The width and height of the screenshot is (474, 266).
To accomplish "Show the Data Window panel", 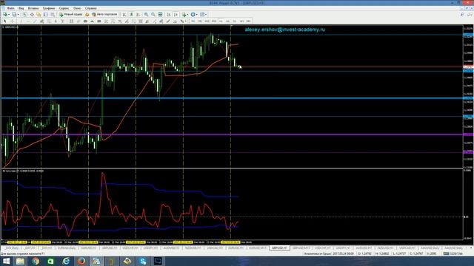I will [x=32, y=15].
